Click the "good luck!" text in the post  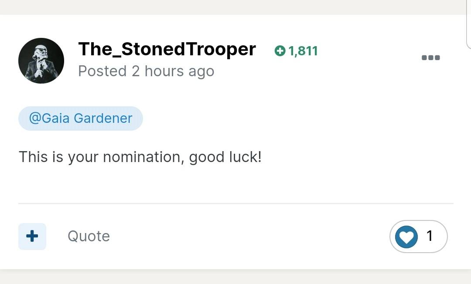coord(225,157)
